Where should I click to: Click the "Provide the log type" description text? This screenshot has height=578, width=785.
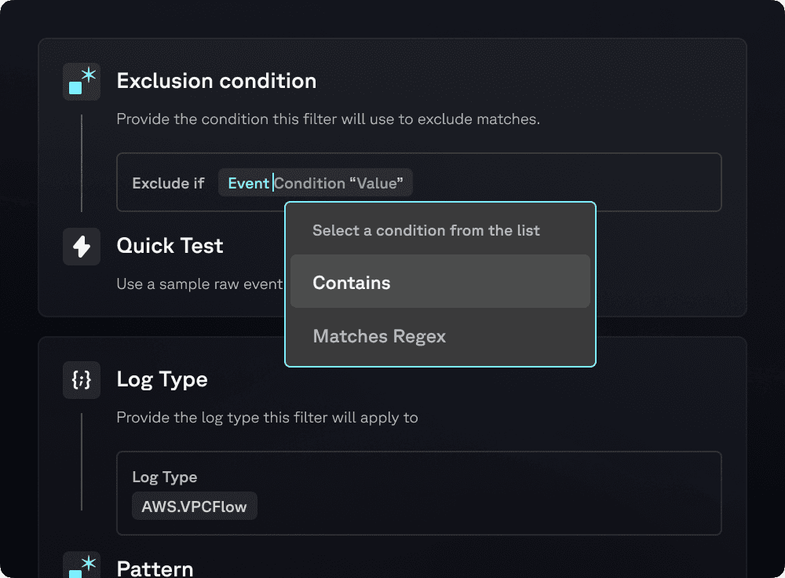click(267, 417)
